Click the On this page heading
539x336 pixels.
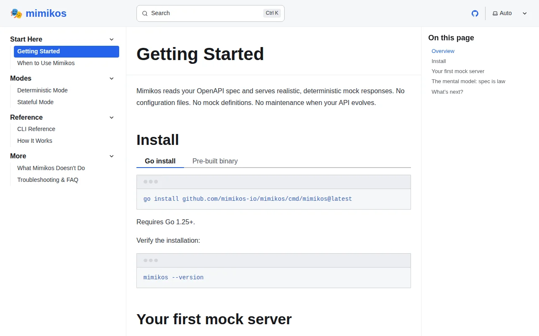coord(451,38)
